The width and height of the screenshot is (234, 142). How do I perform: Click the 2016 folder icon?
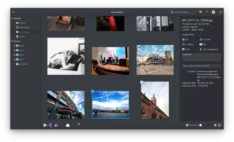[x=17, y=55]
